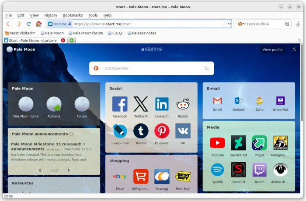The width and height of the screenshot is (306, 201).
Task: Expand the Most Visited bookmarks dropdown
Action: click(20, 33)
